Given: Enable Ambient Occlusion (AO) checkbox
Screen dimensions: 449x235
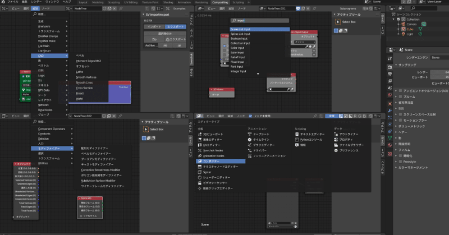Looking at the screenshot, I should point(401,91).
